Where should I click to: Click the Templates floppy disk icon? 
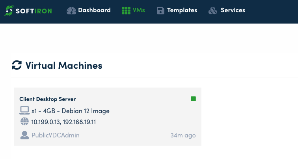click(x=160, y=11)
